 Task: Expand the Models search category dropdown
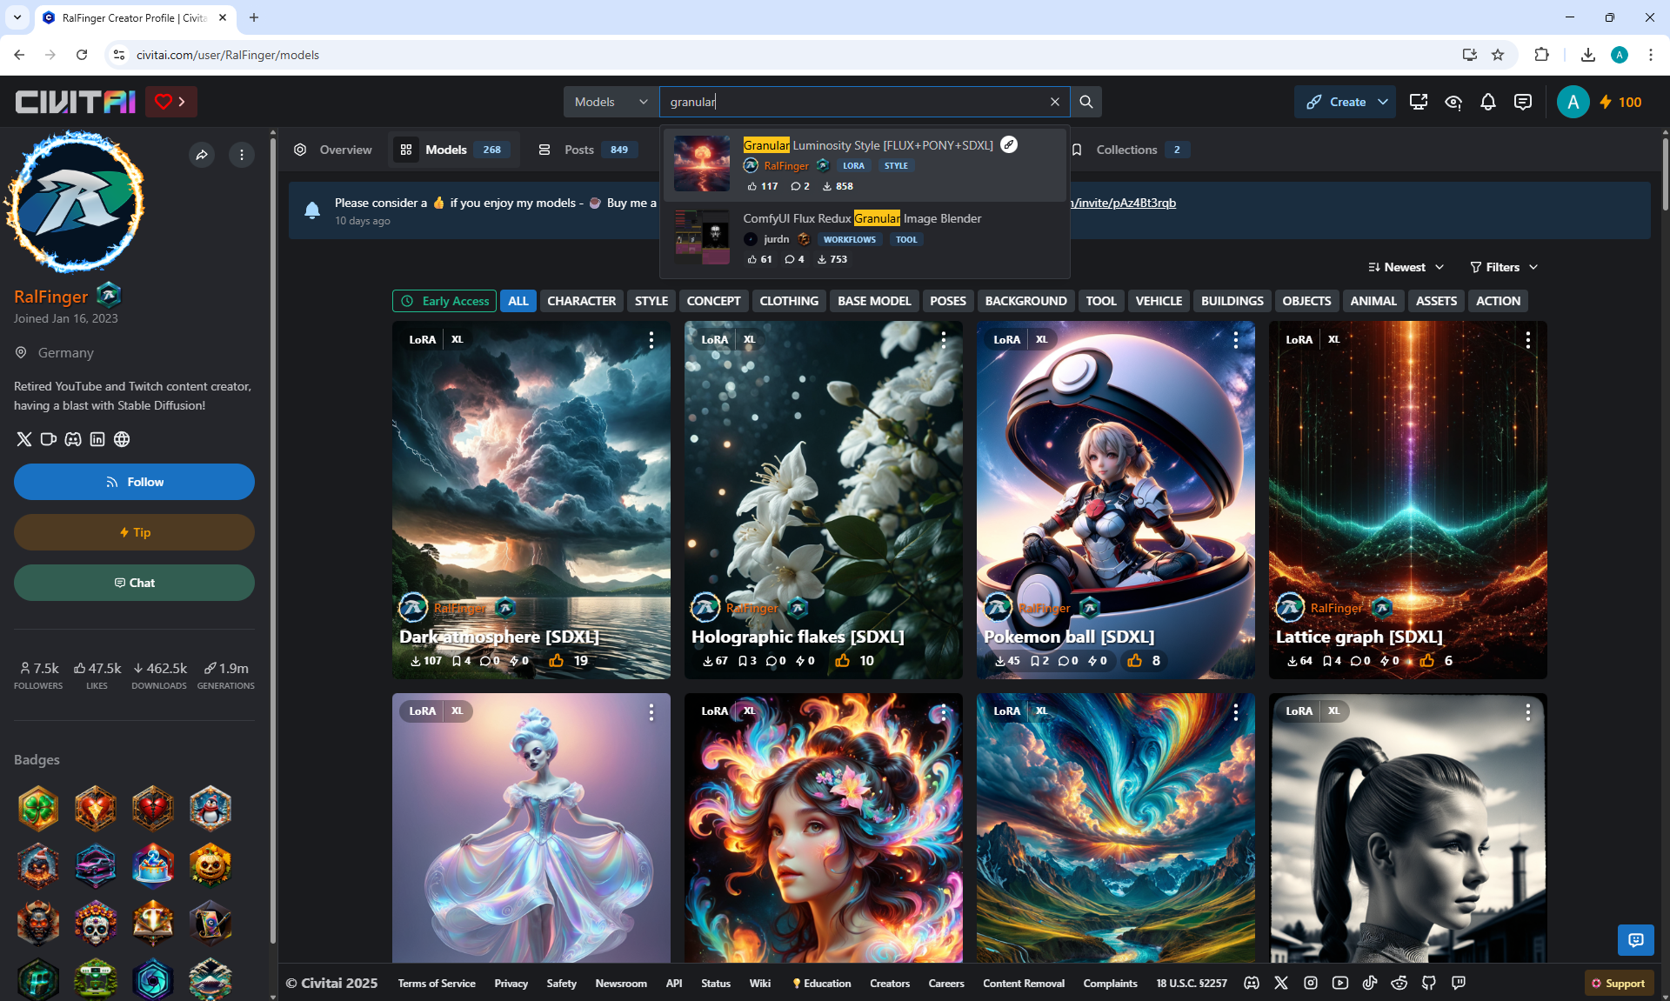(611, 102)
